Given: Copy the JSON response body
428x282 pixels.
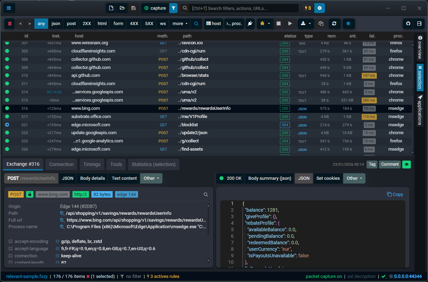Looking at the screenshot, I should [395, 194].
